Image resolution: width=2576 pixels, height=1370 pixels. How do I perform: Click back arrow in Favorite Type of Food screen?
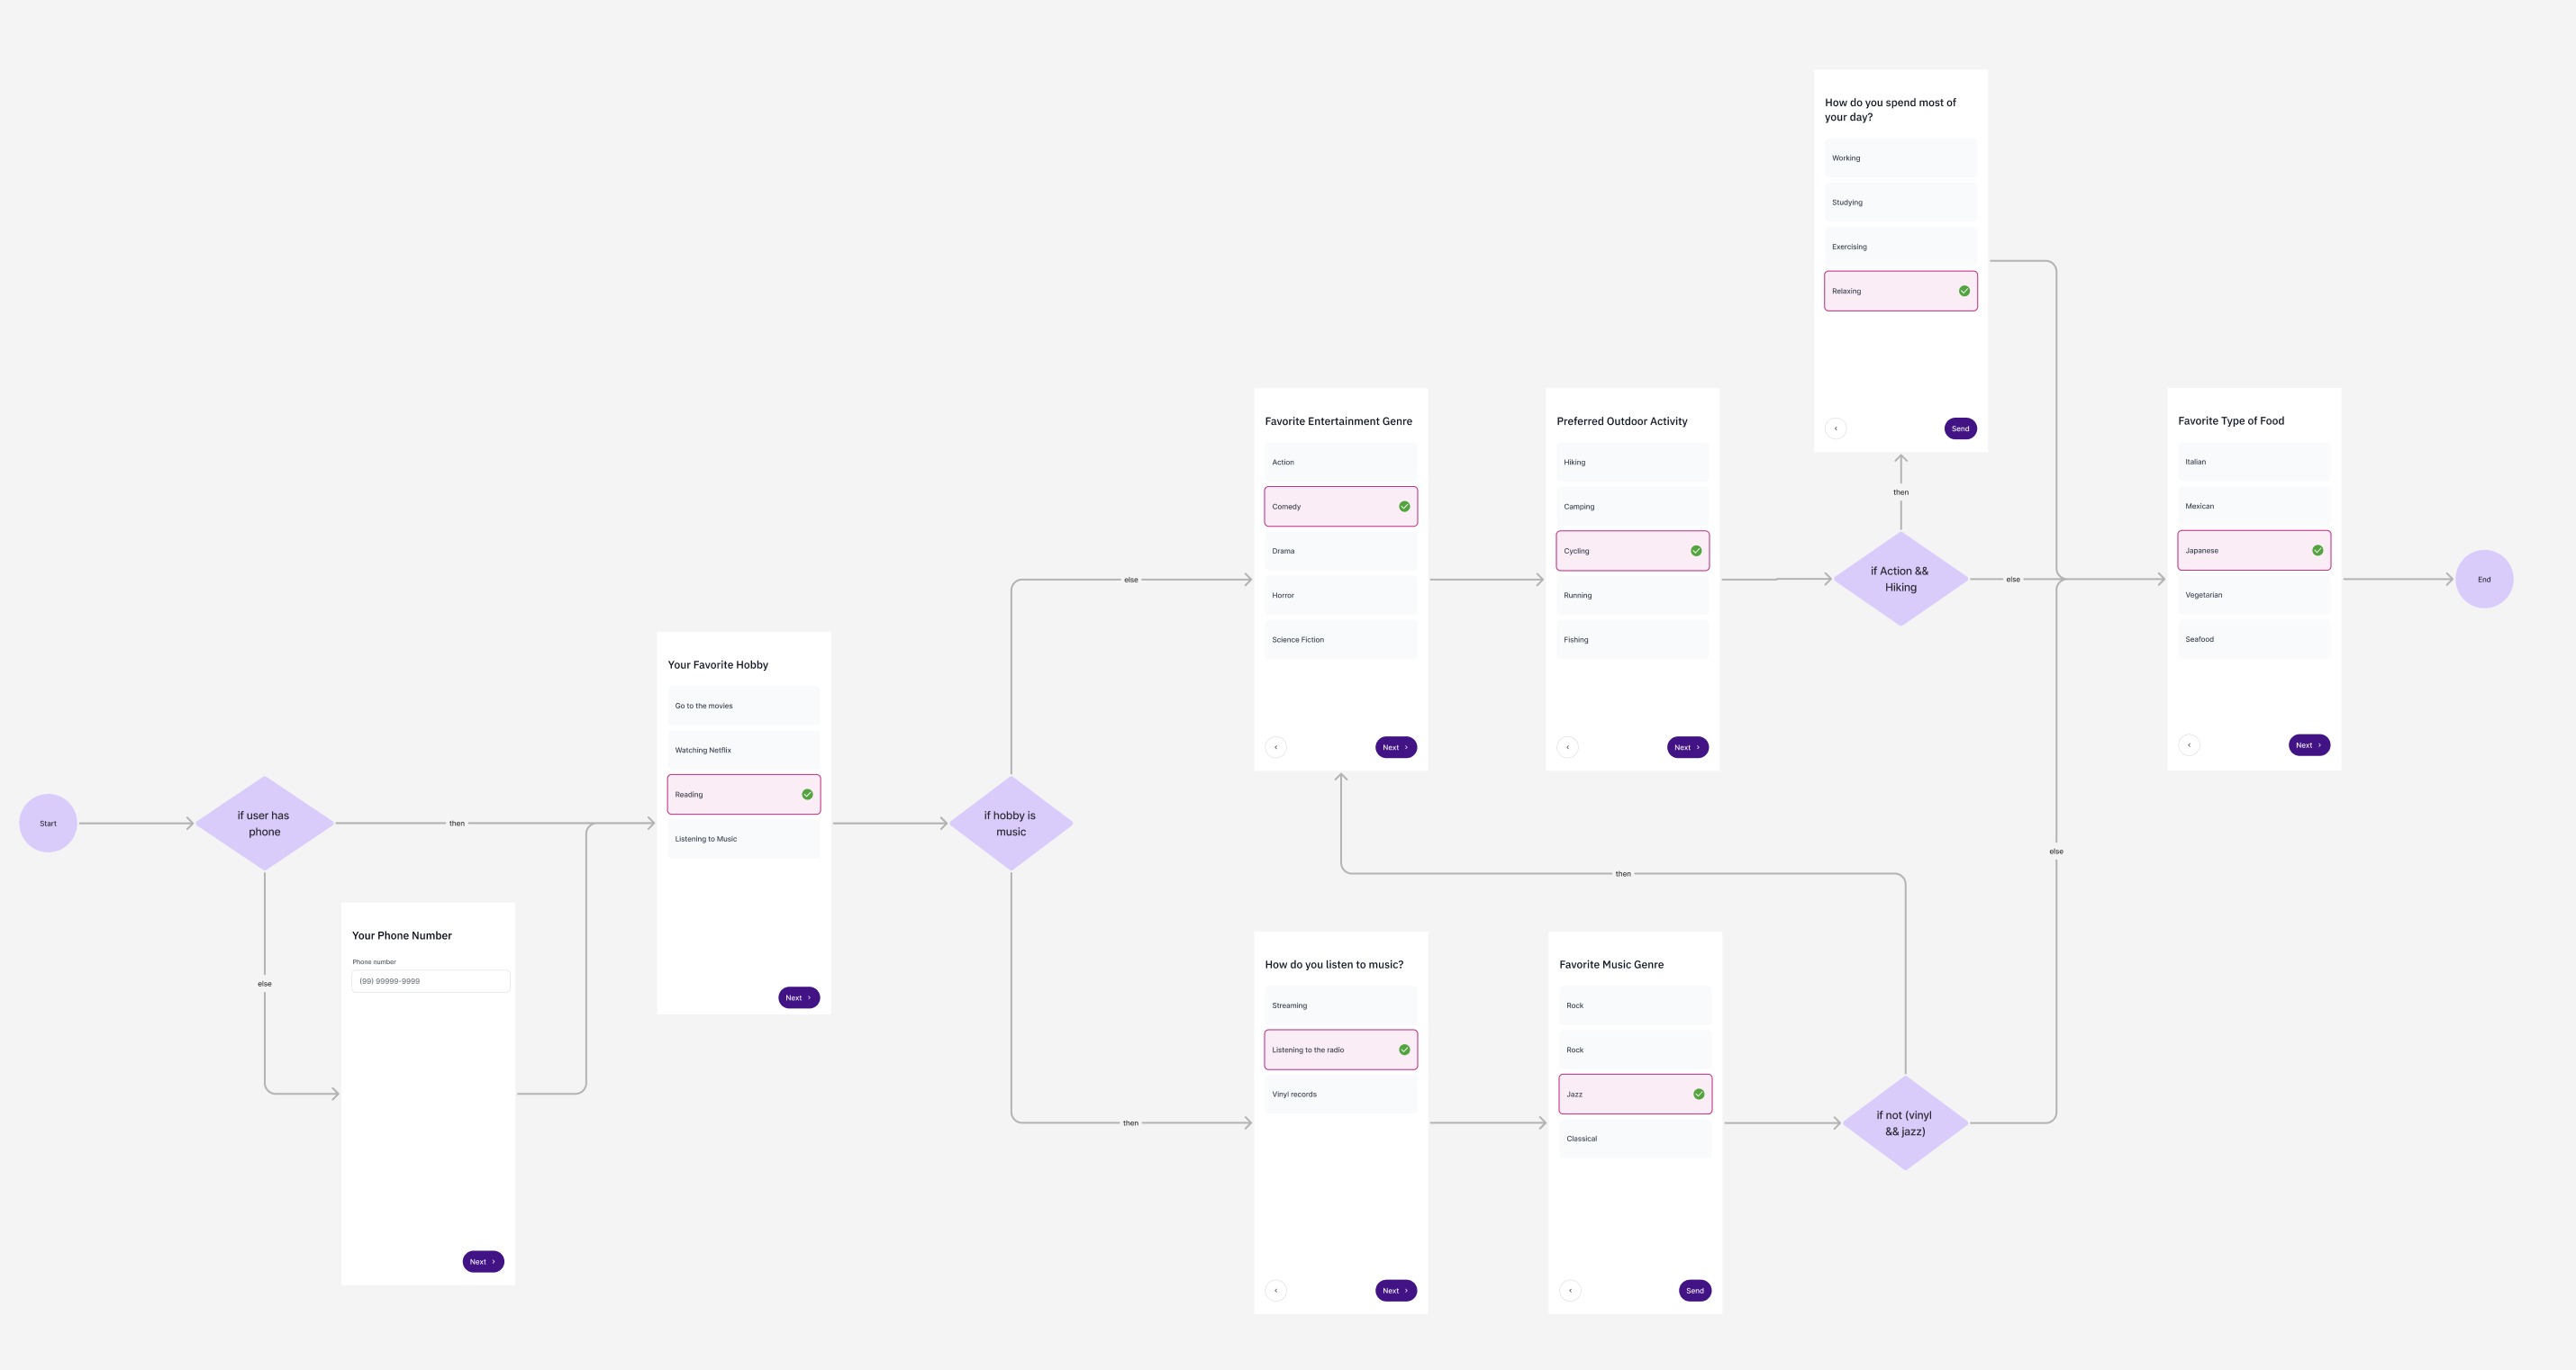click(x=2189, y=745)
